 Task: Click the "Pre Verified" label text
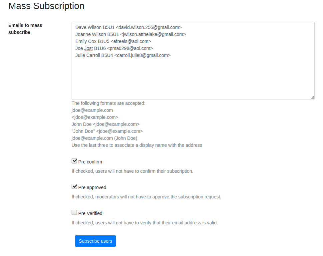[90, 213]
